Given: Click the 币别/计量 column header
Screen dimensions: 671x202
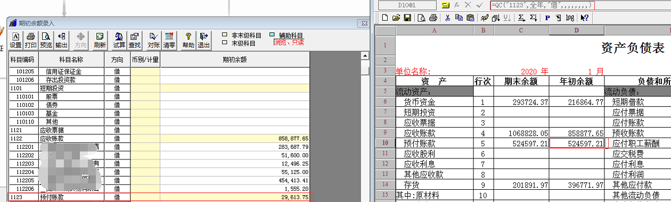Looking at the screenshot, I should (145, 60).
